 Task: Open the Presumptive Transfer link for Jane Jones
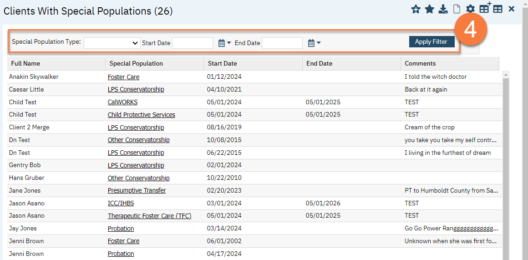point(137,191)
